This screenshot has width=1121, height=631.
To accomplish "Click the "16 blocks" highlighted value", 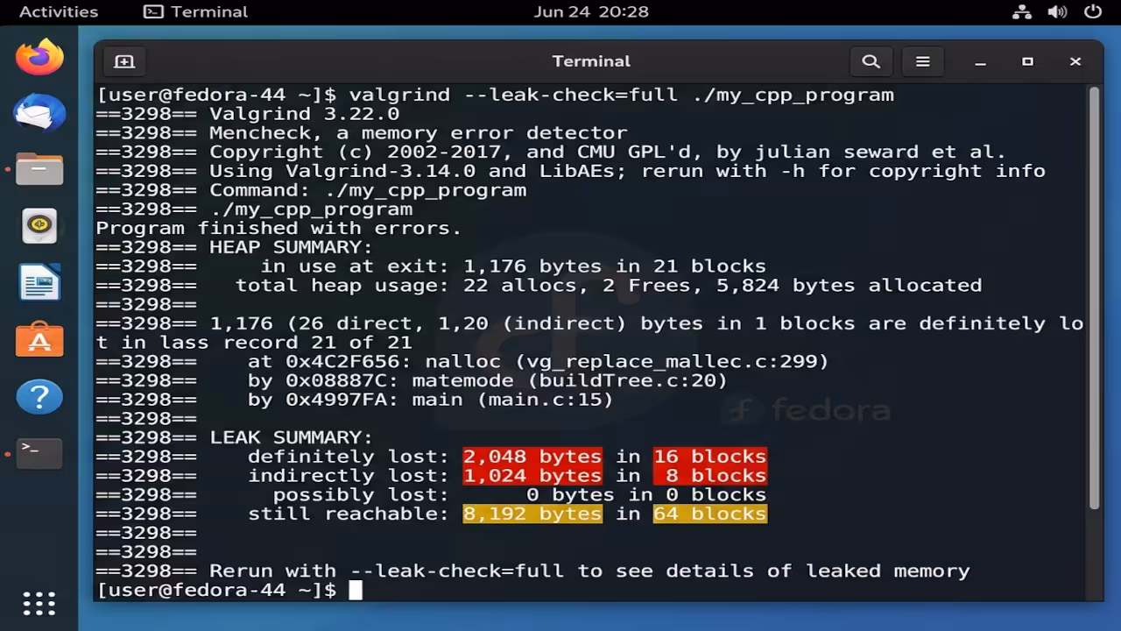I will 709,457.
